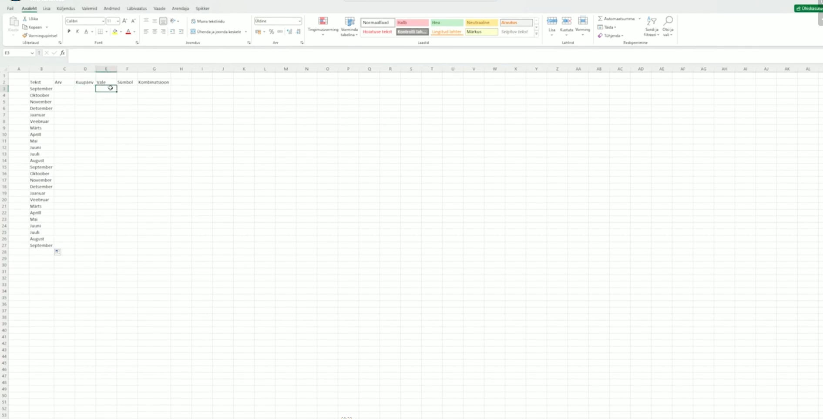Apply the Märkus cell style
This screenshot has height=419, width=823.
point(481,32)
